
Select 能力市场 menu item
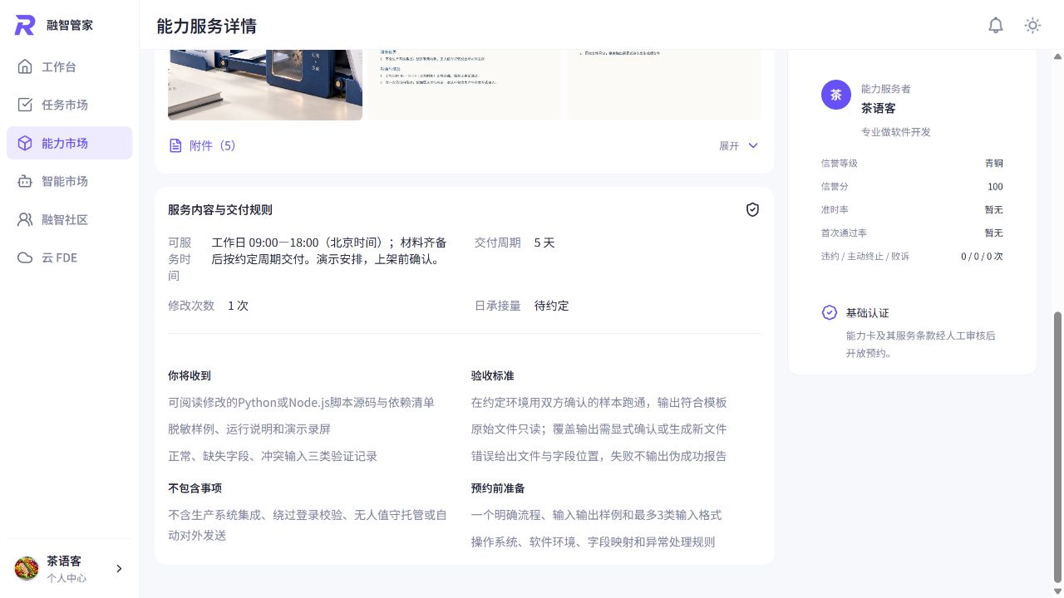[x=69, y=143]
